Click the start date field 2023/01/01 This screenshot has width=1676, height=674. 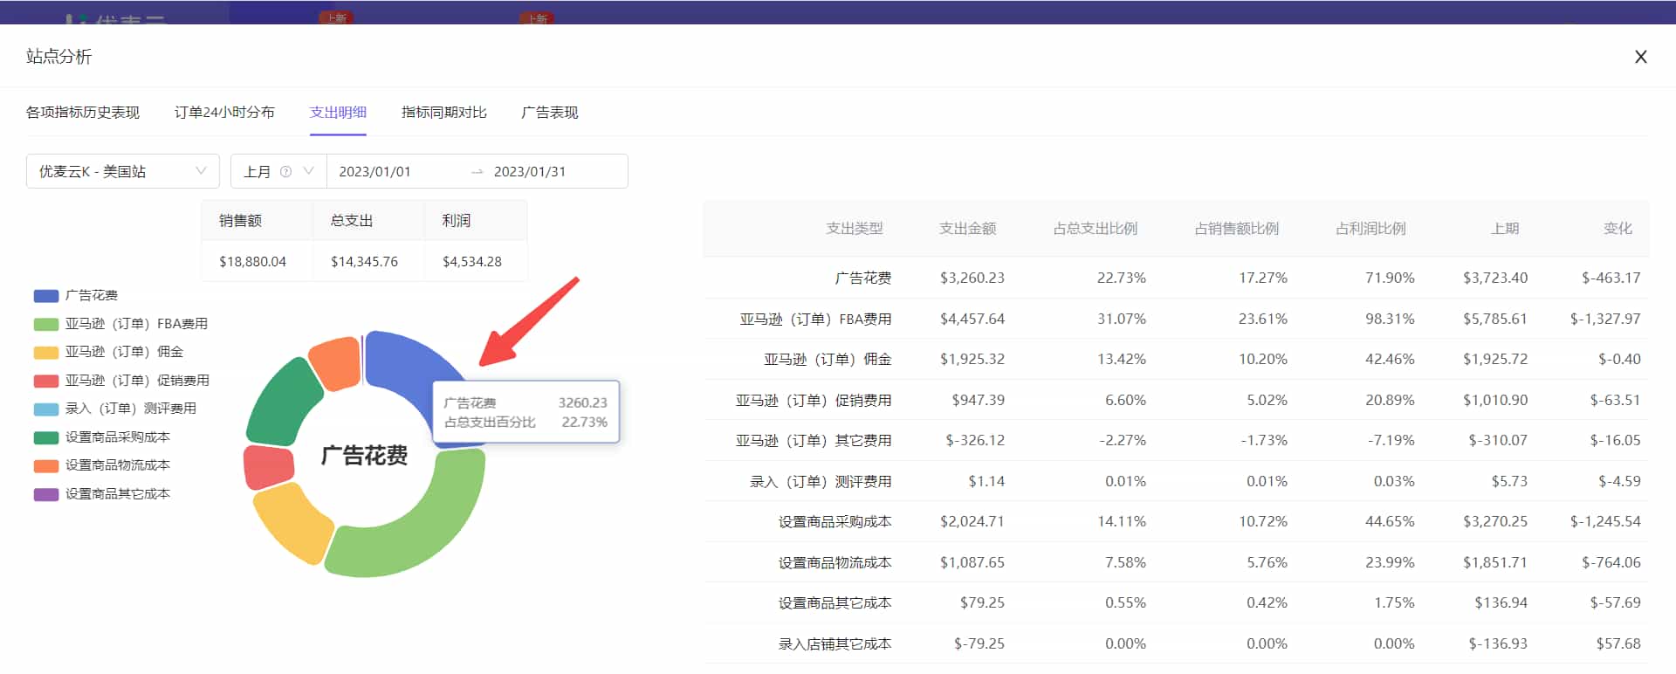click(x=374, y=172)
